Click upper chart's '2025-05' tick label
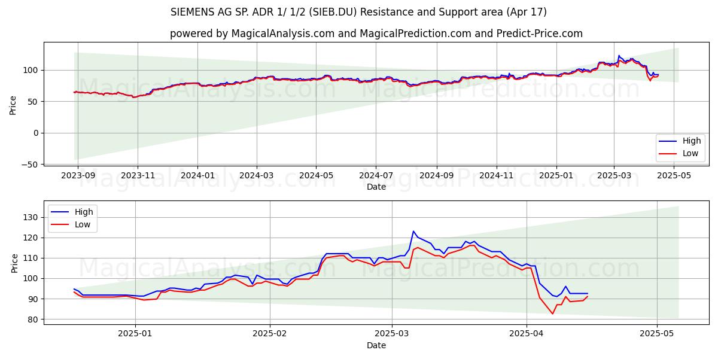The width and height of the screenshot is (718, 359). pos(674,176)
